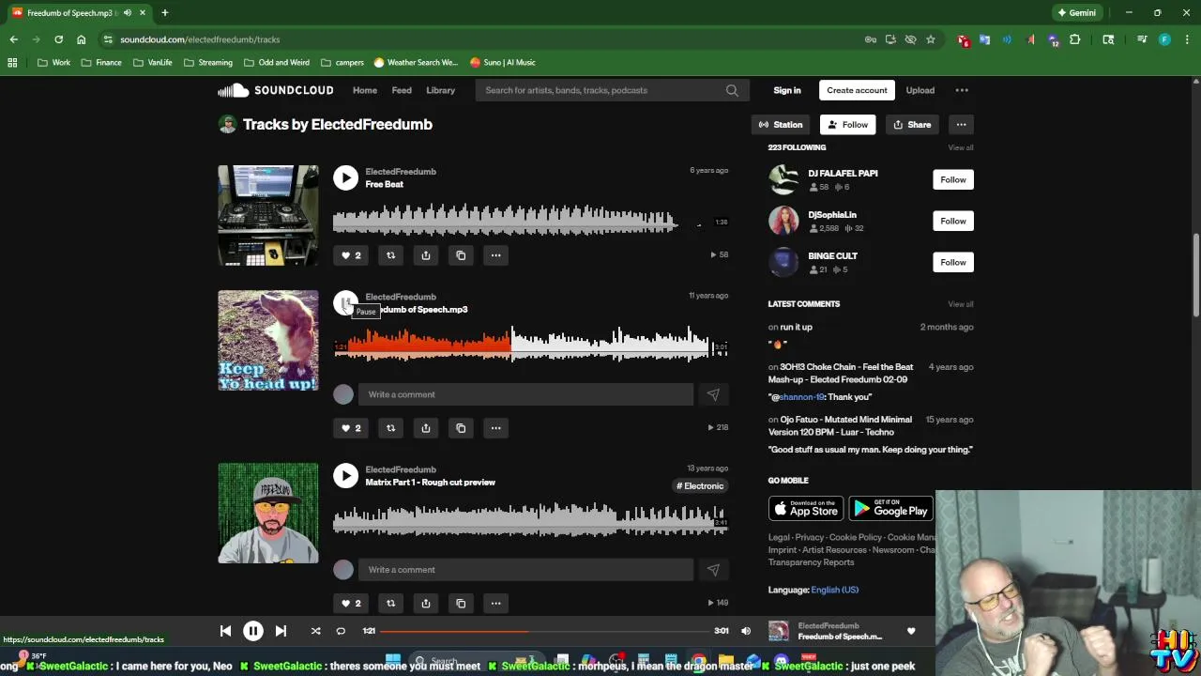Open the Feed tab
Viewport: 1201px width, 676px height.
(402, 90)
